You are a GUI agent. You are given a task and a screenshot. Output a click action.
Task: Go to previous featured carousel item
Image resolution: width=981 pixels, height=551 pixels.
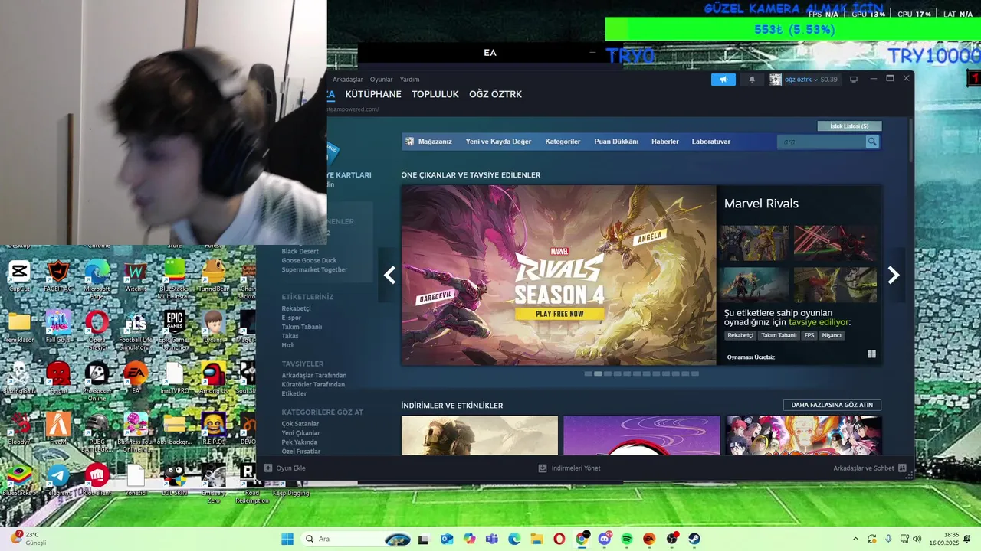390,275
